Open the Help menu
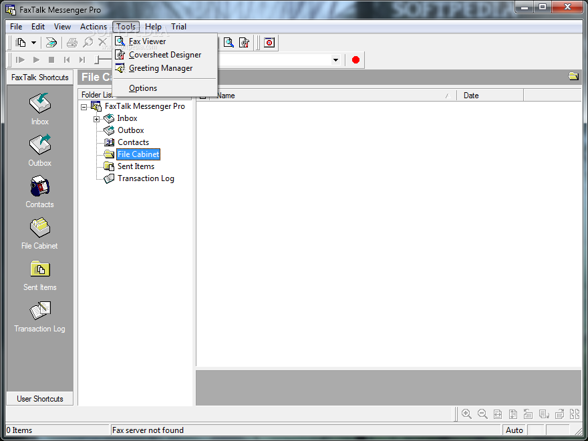This screenshot has width=588, height=441. 153,27
